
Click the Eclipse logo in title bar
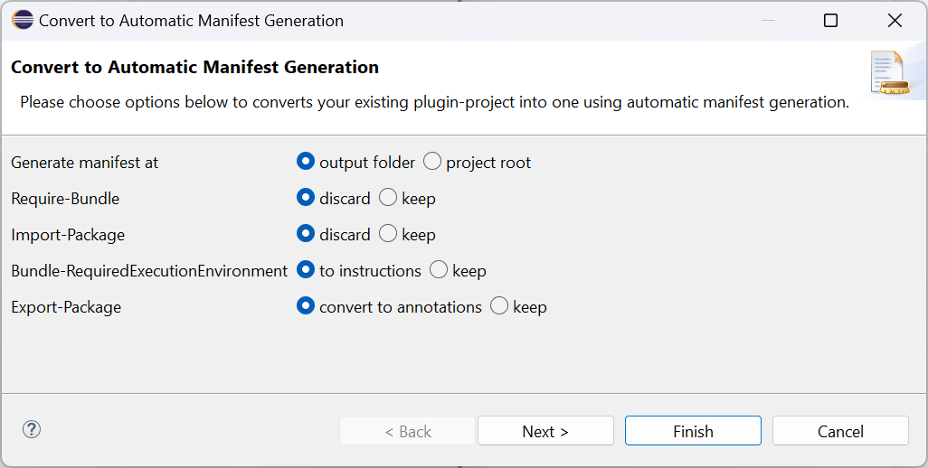tap(23, 20)
